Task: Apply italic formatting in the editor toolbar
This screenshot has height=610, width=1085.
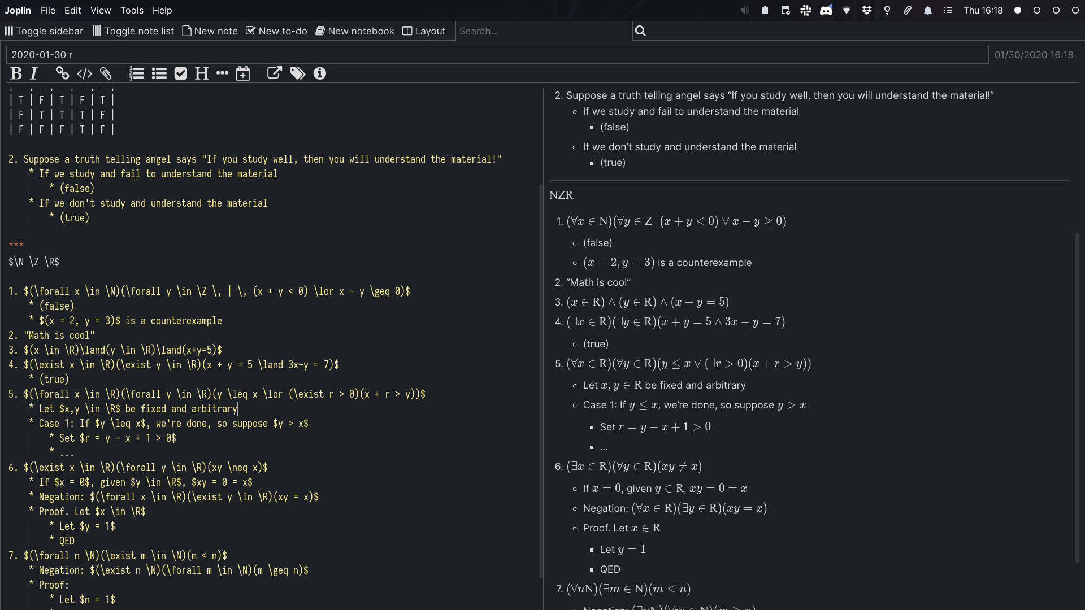Action: point(34,73)
